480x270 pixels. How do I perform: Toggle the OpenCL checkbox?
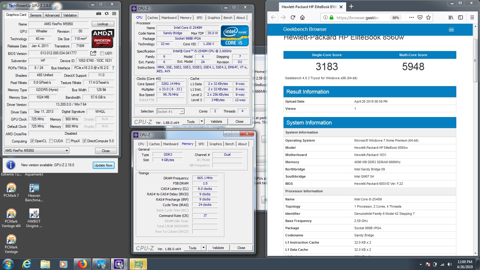click(x=32, y=141)
